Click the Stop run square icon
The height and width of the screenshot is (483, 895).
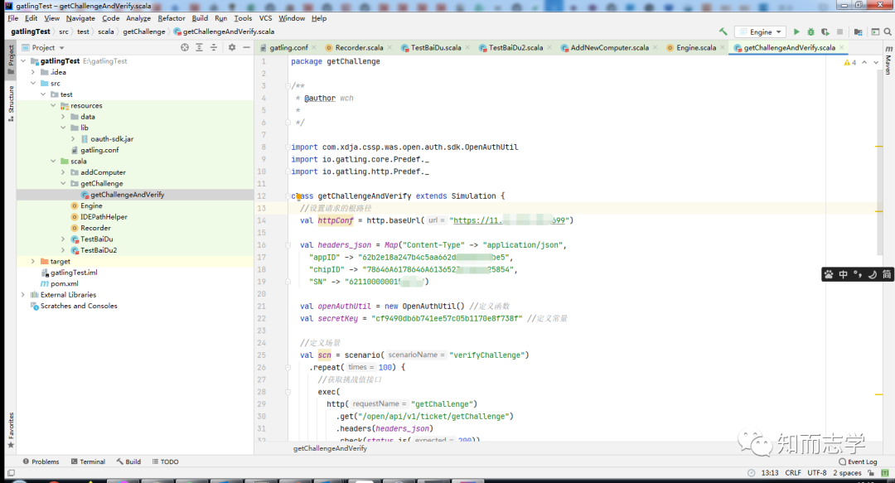click(839, 32)
